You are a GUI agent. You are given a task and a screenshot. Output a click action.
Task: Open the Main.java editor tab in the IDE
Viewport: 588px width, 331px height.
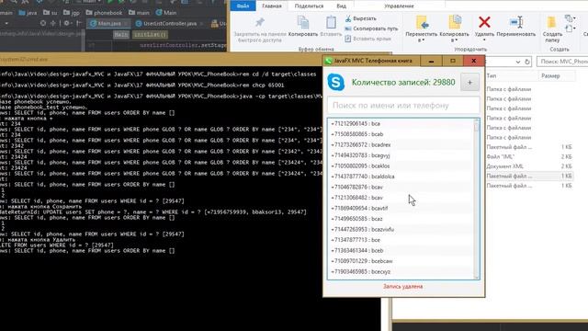point(108,23)
